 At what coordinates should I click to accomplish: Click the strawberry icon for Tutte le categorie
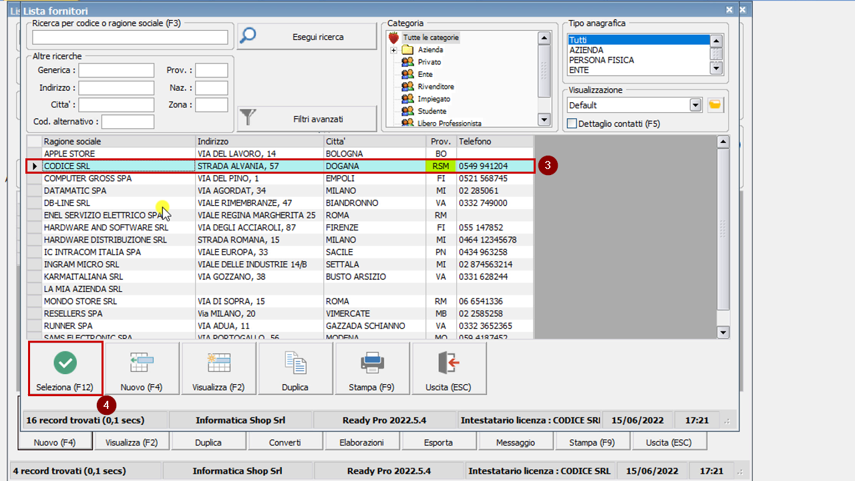[394, 38]
